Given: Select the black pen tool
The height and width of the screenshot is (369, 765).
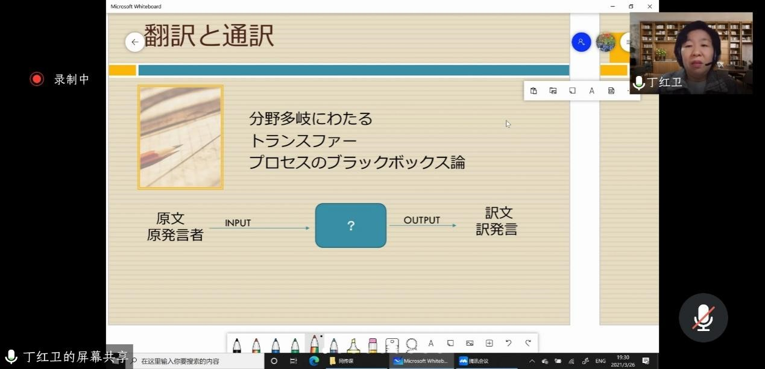Looking at the screenshot, I should coord(237,344).
